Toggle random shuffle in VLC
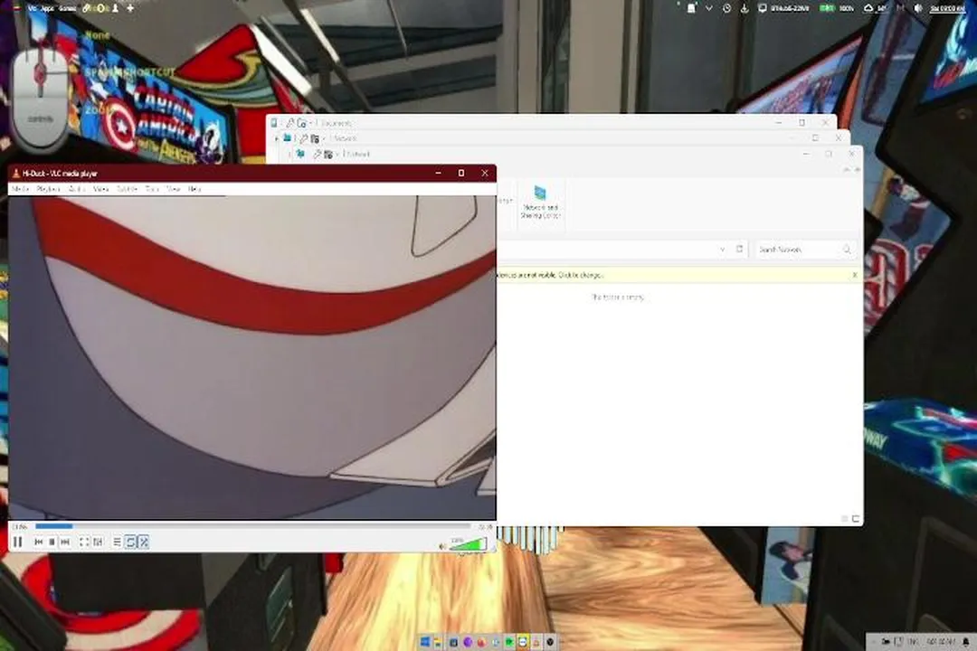Viewport: 977px width, 651px height. (144, 542)
